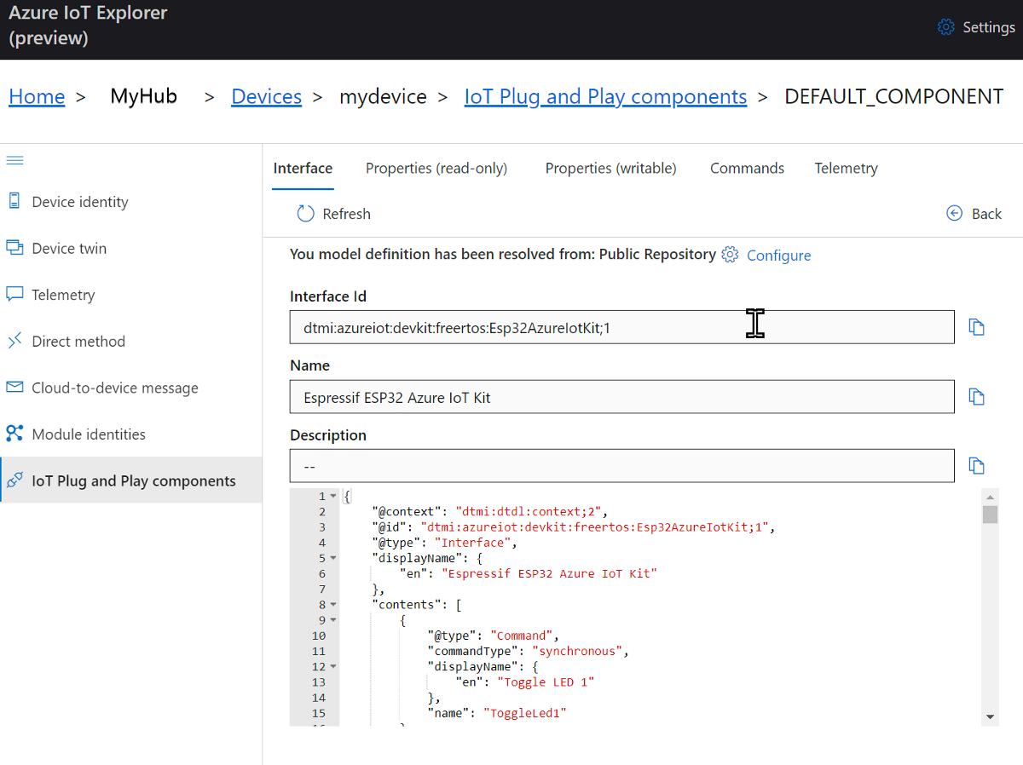Collapse the sidebar with the hamburger icon
The width and height of the screenshot is (1023, 765).
point(14,159)
